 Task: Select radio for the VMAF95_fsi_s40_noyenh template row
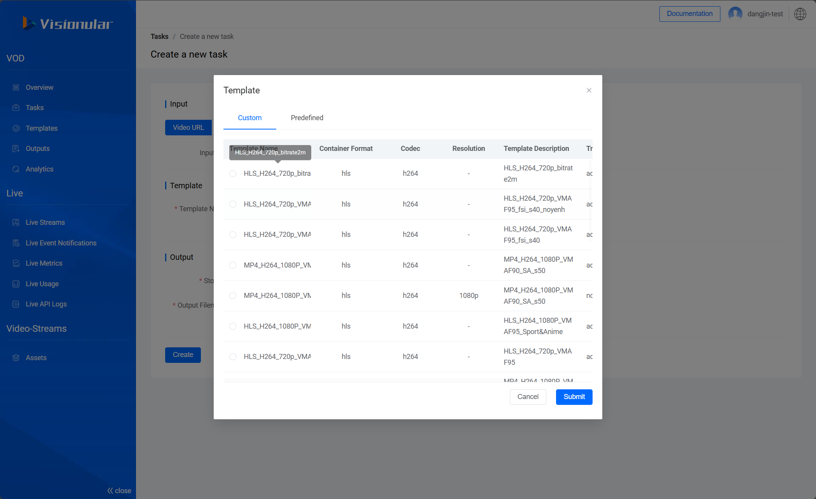coord(233,204)
